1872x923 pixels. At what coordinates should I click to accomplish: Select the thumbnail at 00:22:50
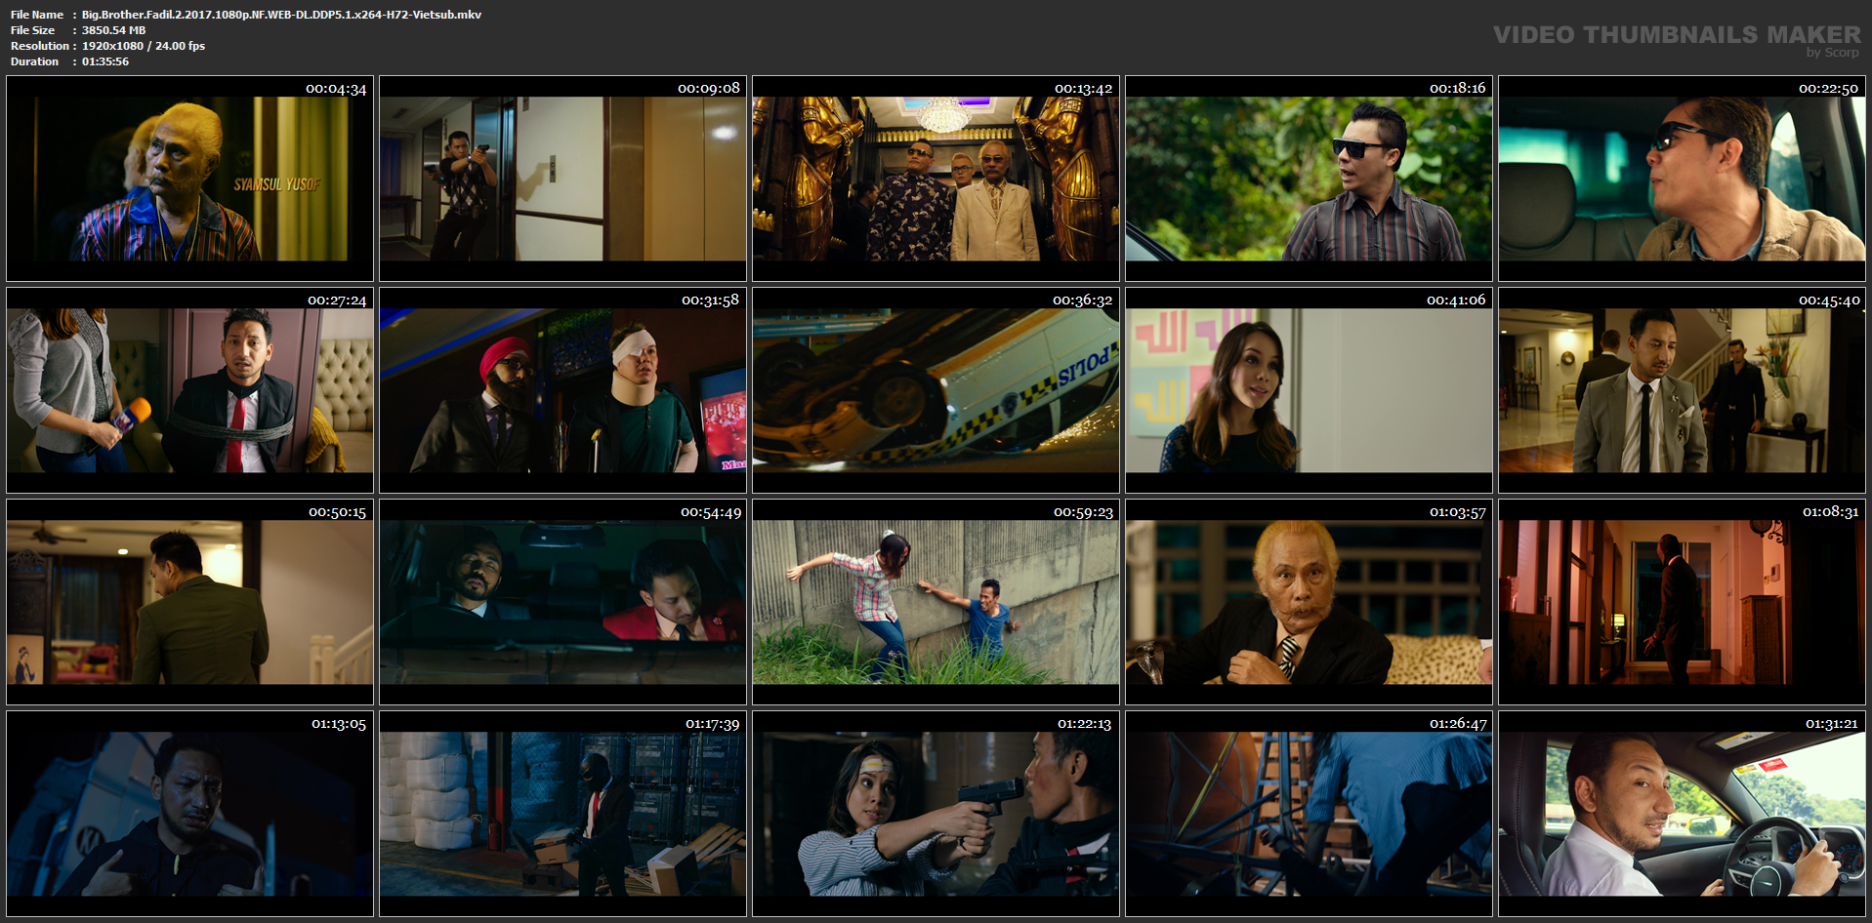point(1682,179)
